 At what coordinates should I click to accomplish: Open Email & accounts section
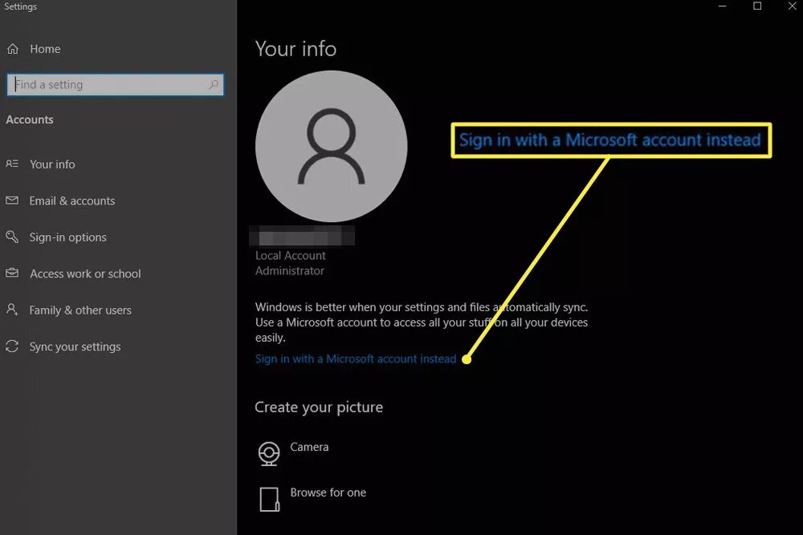71,201
